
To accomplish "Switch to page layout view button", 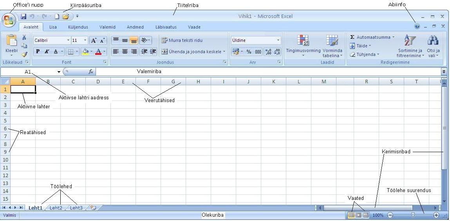I will click(x=358, y=215).
